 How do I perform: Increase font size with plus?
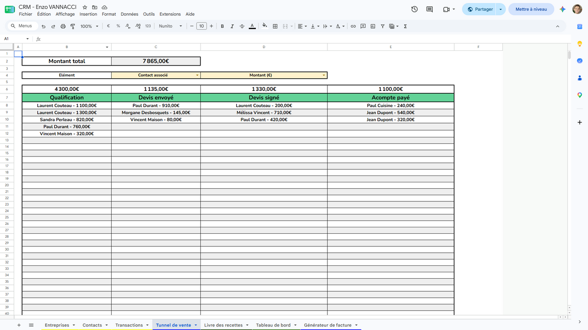click(x=211, y=26)
